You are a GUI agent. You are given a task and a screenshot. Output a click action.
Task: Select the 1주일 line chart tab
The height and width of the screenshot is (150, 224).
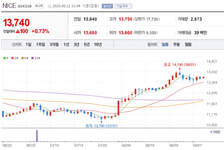[x=41, y=45]
